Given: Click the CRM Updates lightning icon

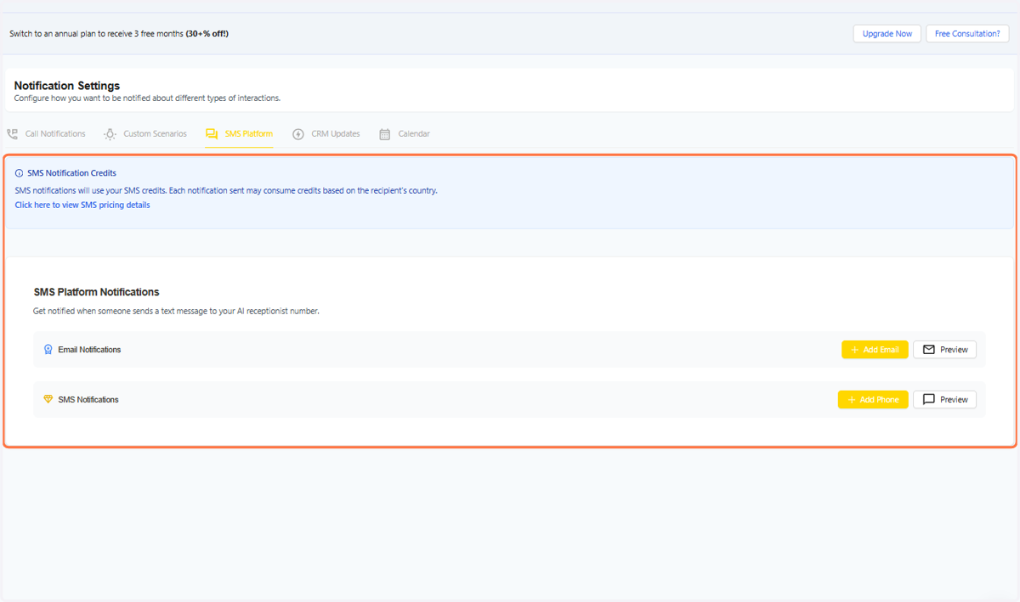Looking at the screenshot, I should (x=298, y=134).
